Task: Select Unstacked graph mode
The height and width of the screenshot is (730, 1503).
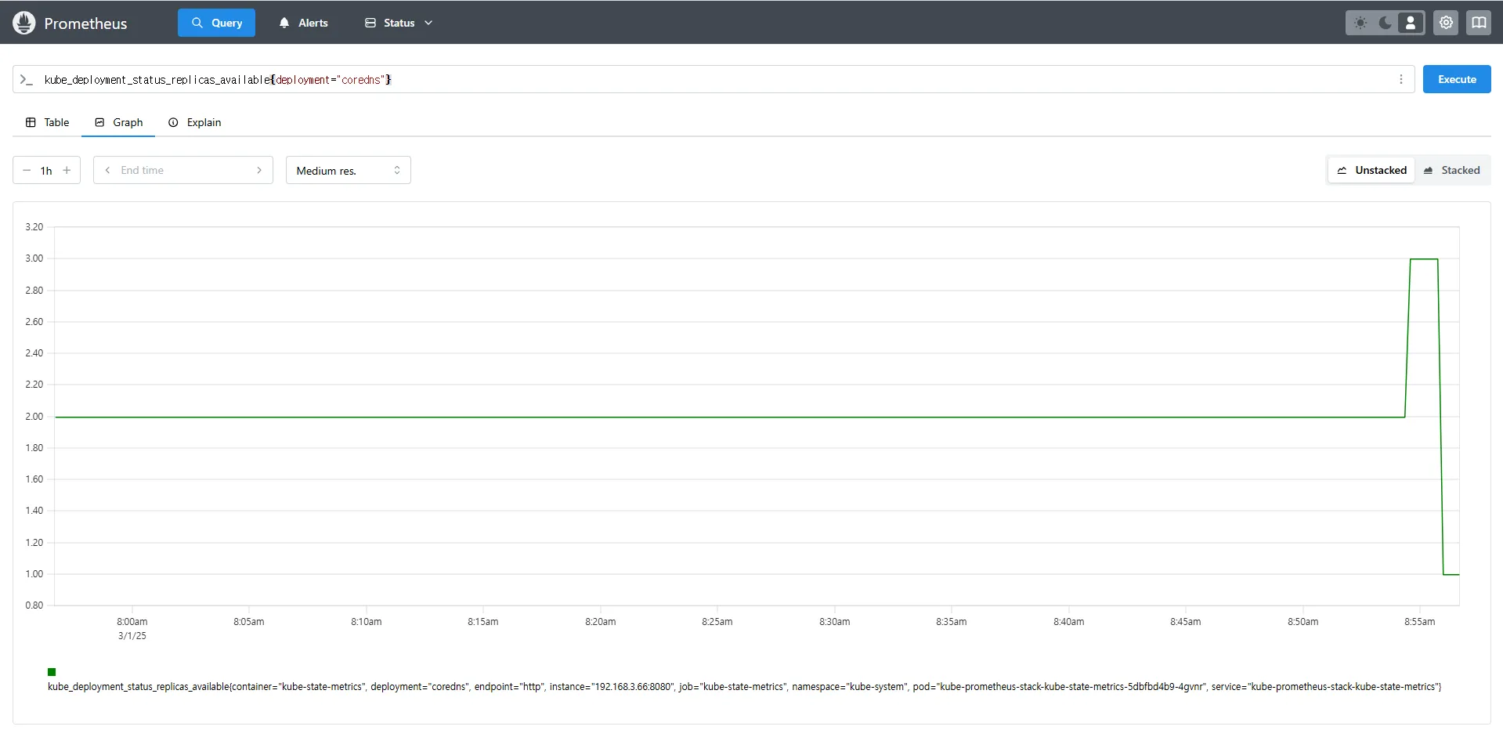Action: [x=1371, y=170]
